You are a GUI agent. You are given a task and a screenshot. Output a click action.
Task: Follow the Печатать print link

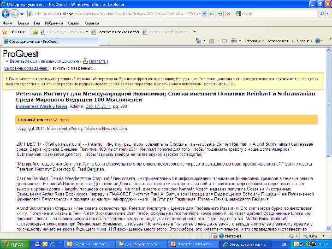97,61
